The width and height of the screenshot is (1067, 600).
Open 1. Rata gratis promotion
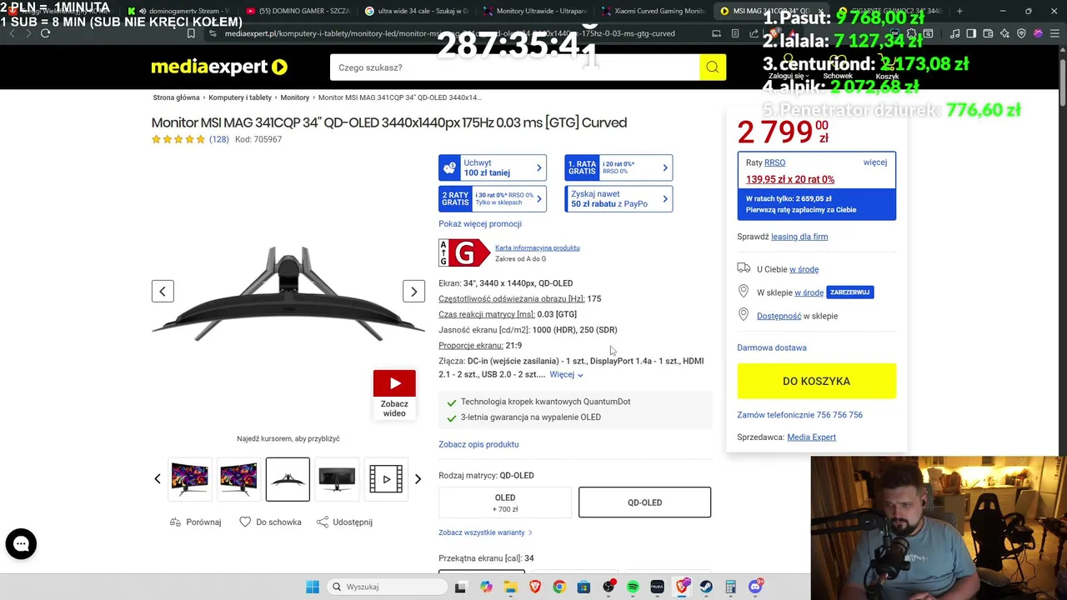tap(619, 167)
